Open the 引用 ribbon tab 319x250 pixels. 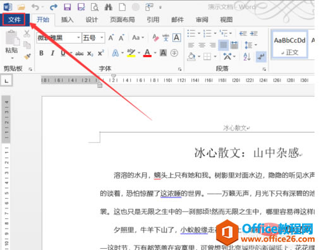click(153, 20)
